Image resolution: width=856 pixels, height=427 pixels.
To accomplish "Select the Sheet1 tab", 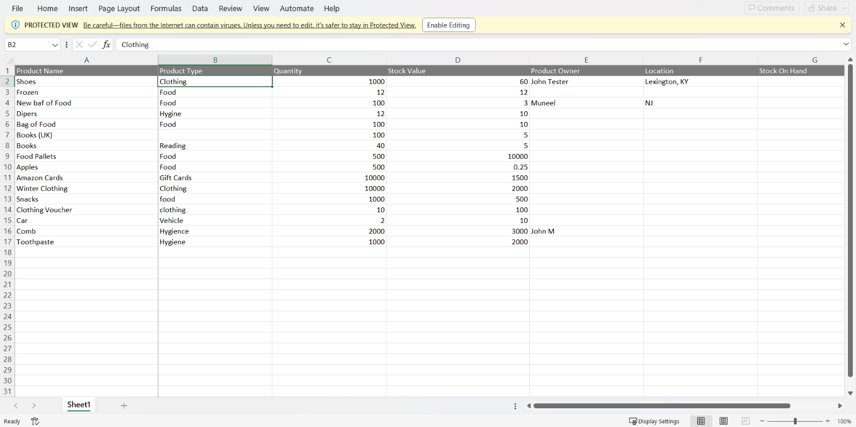I will coord(79,405).
